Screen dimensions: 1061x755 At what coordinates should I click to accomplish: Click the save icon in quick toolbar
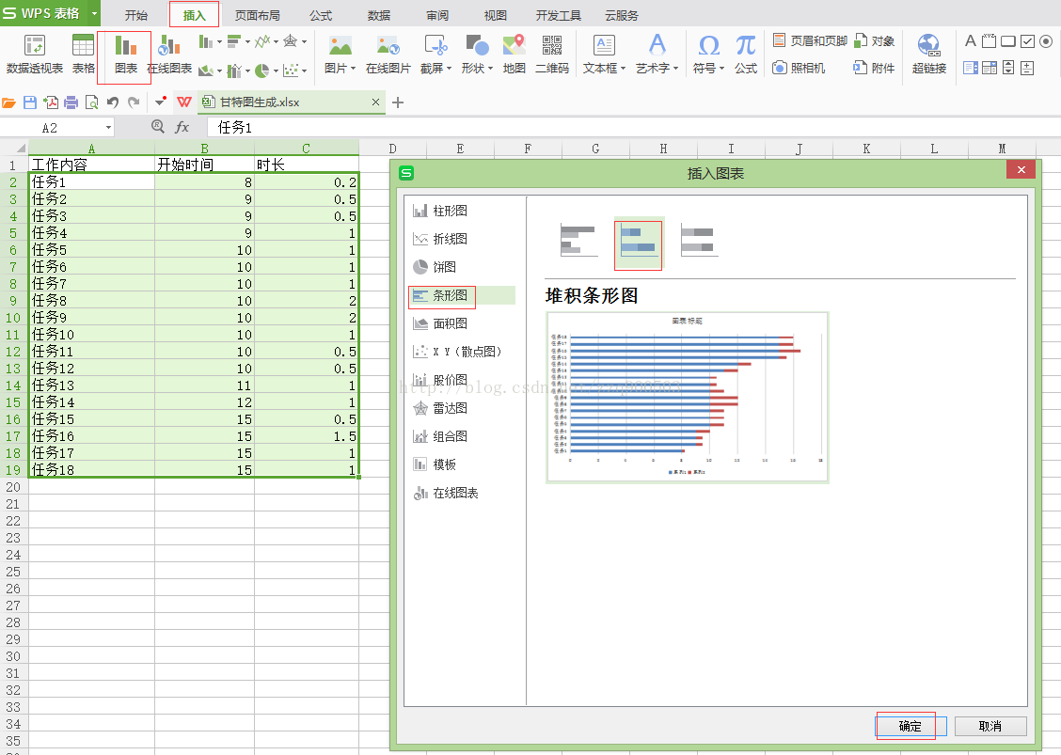pos(30,102)
